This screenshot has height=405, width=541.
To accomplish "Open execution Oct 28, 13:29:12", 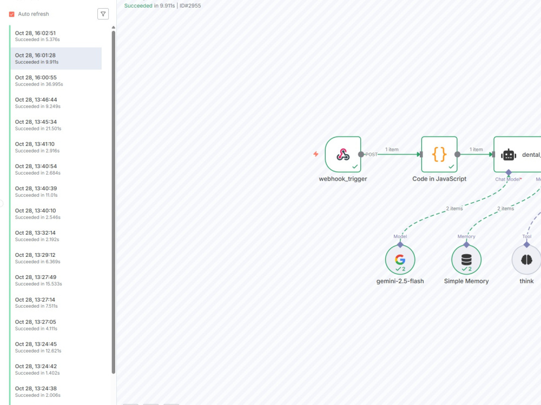I will [56, 258].
